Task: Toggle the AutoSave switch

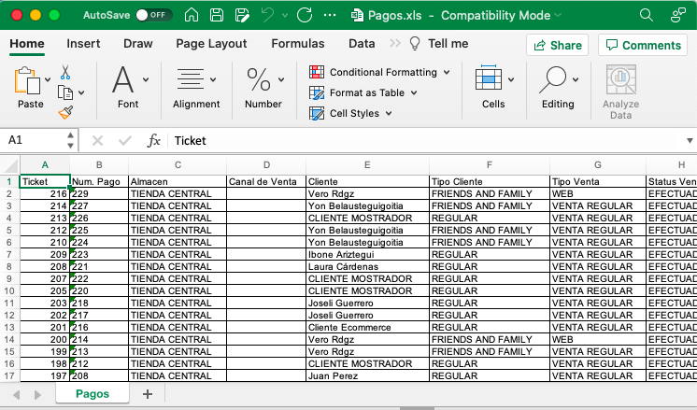Action: pos(154,15)
